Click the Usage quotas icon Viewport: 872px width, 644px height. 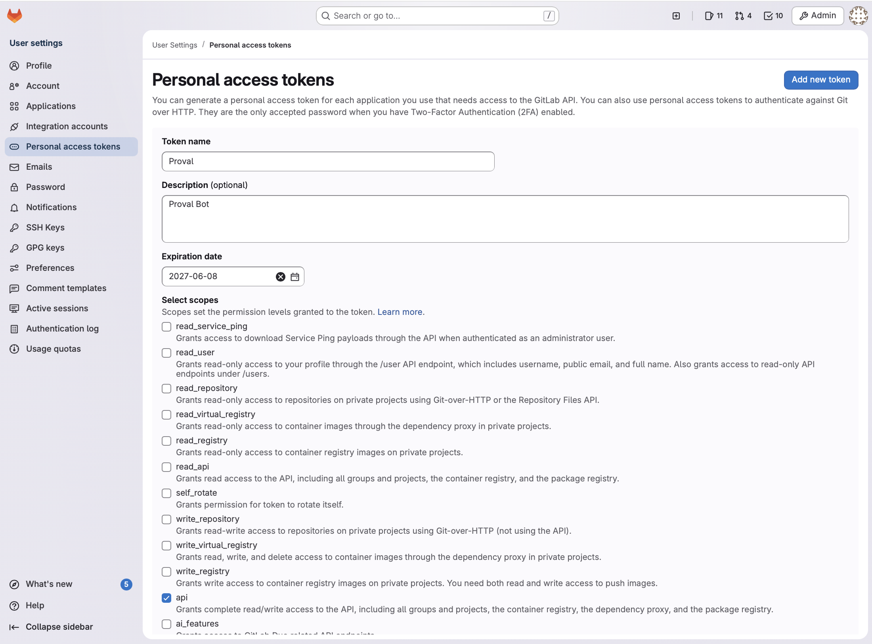pyautogui.click(x=14, y=349)
